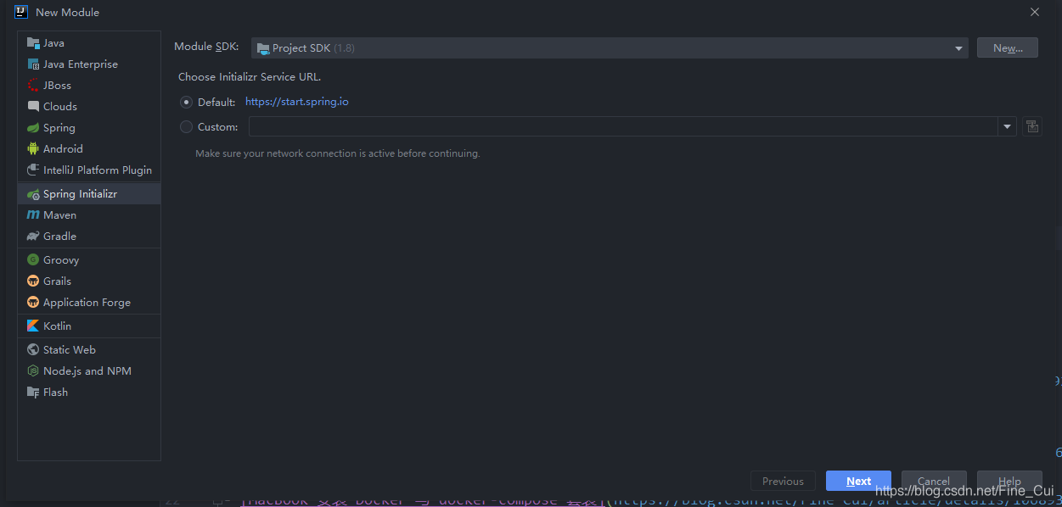Choose Gradle module type
The image size is (1062, 507).
click(89, 237)
